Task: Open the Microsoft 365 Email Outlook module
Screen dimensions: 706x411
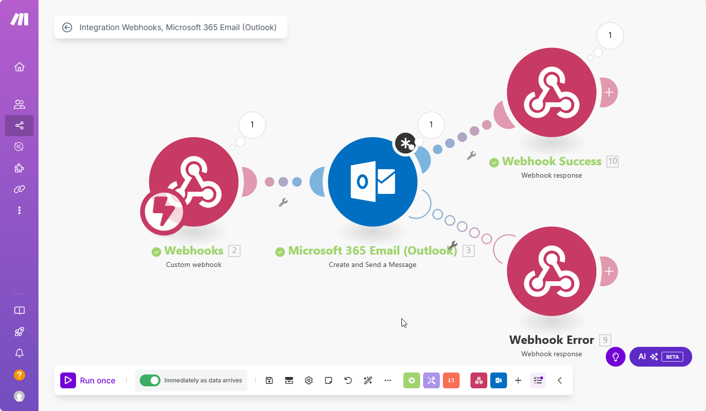Action: [373, 182]
